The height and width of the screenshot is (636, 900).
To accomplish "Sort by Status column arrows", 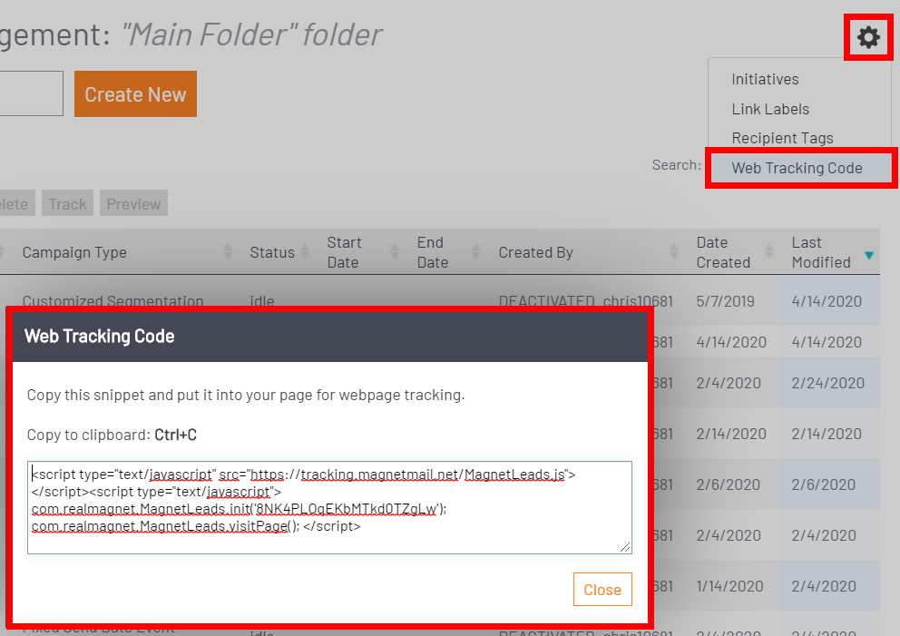I will [x=305, y=251].
